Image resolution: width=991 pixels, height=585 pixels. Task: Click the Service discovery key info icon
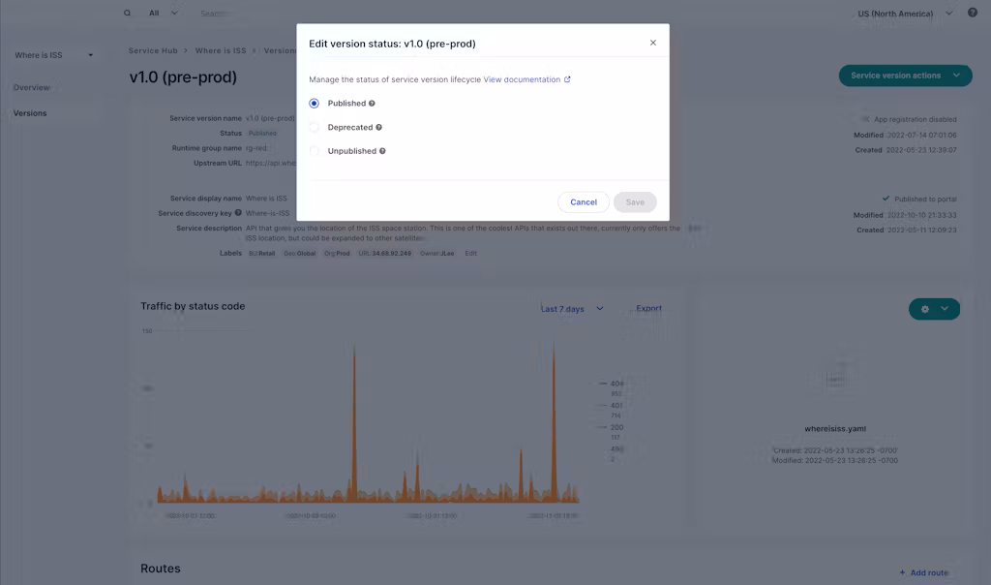[x=238, y=213]
